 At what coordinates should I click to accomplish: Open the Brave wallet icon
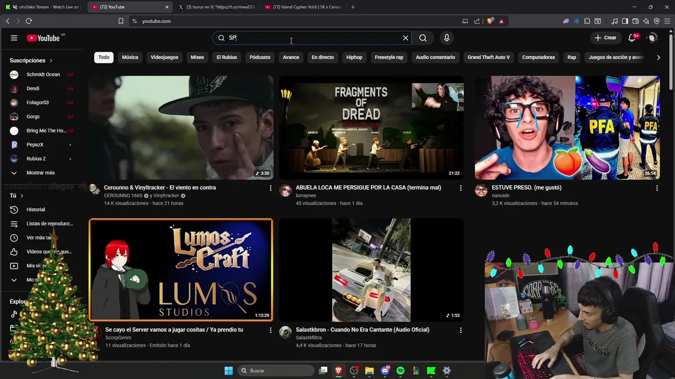635,21
